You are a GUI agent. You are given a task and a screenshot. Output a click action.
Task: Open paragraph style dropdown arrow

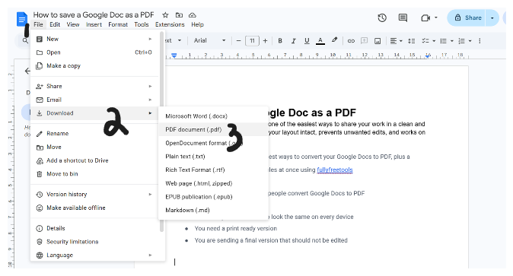pos(180,40)
